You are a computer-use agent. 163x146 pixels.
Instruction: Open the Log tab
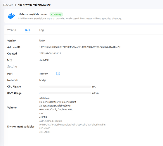41,30
